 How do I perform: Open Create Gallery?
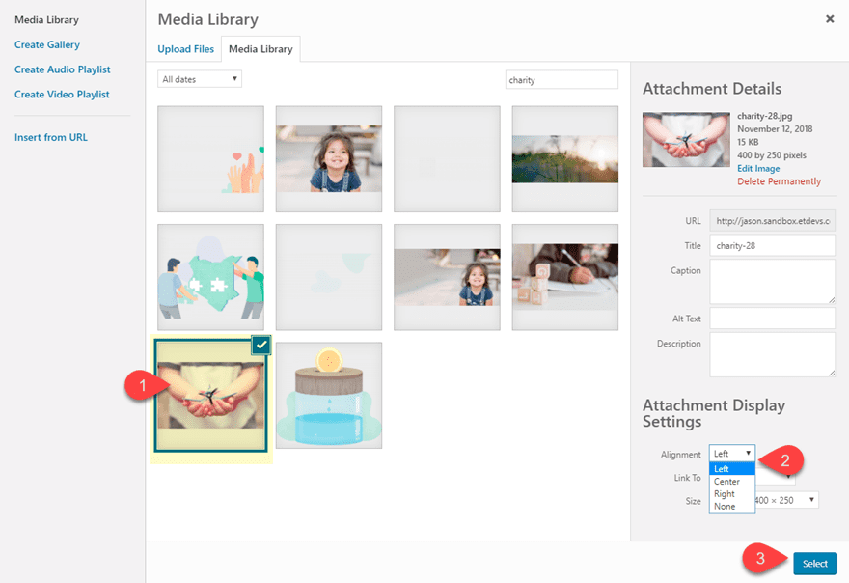(x=47, y=44)
